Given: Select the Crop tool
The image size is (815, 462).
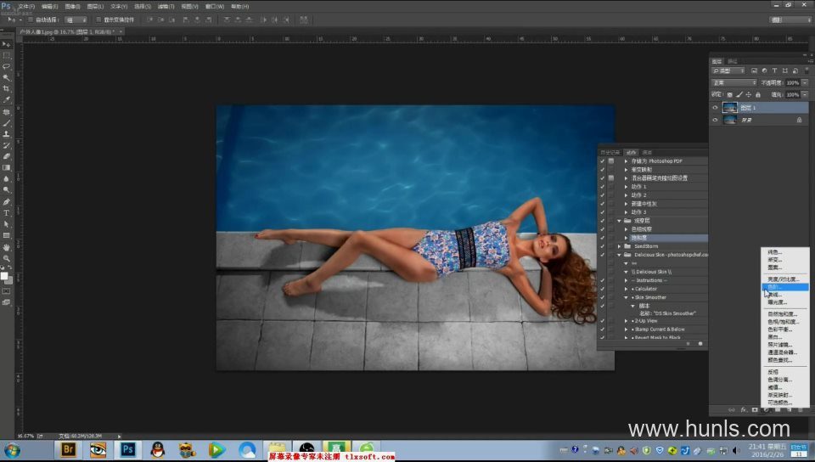Looking at the screenshot, I should [6, 89].
